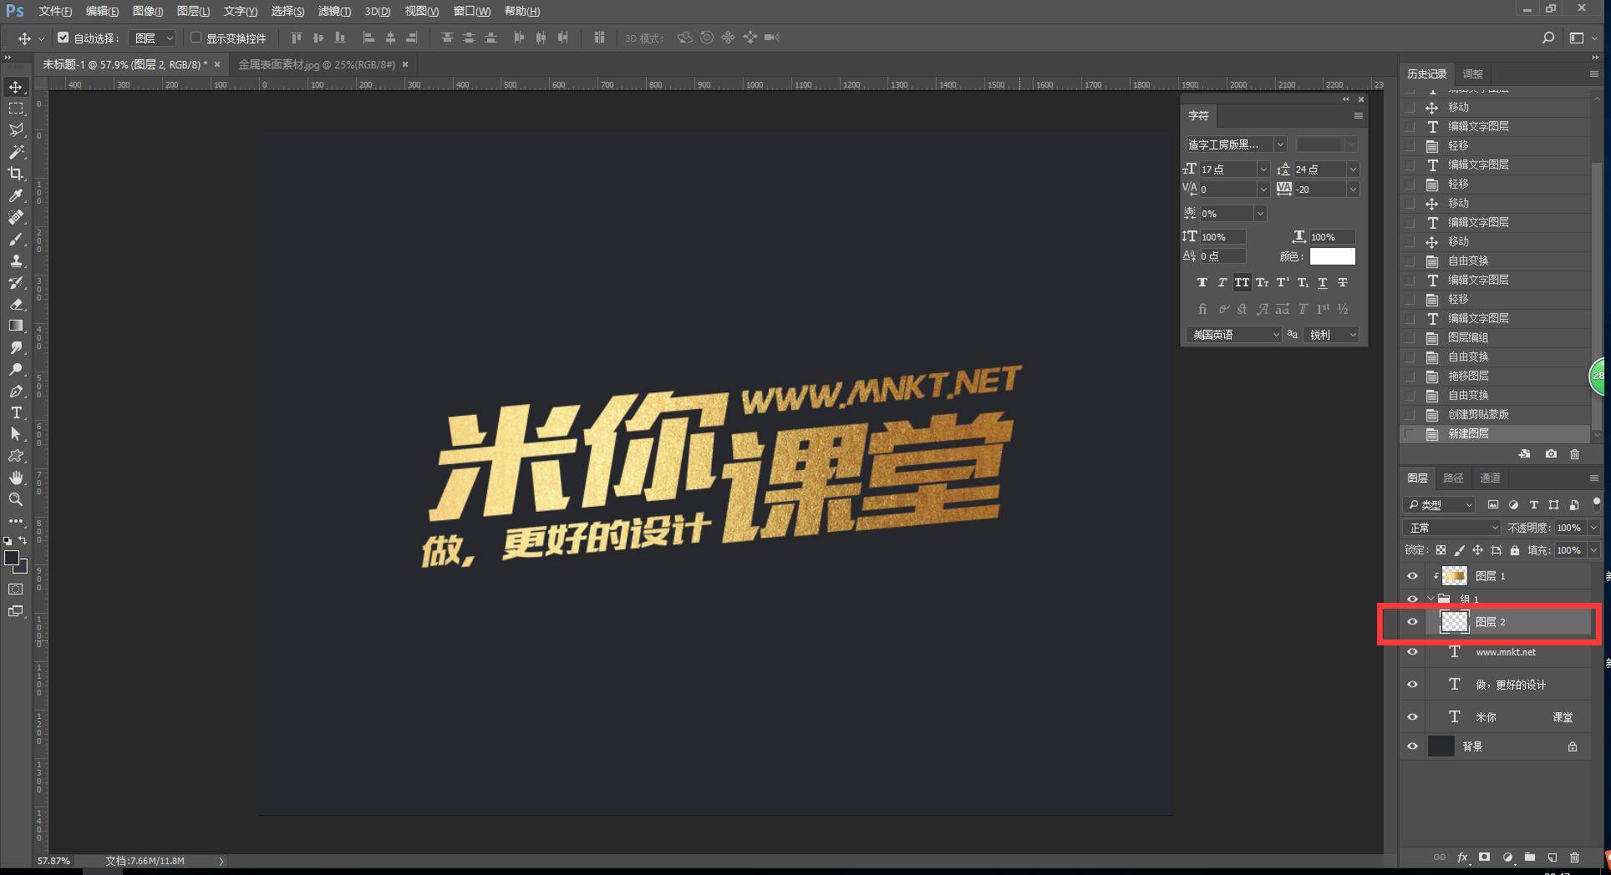Click the opacity 100% field

[x=1568, y=528]
